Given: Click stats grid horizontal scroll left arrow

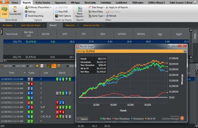Looking at the screenshot, I should pos(5,61).
